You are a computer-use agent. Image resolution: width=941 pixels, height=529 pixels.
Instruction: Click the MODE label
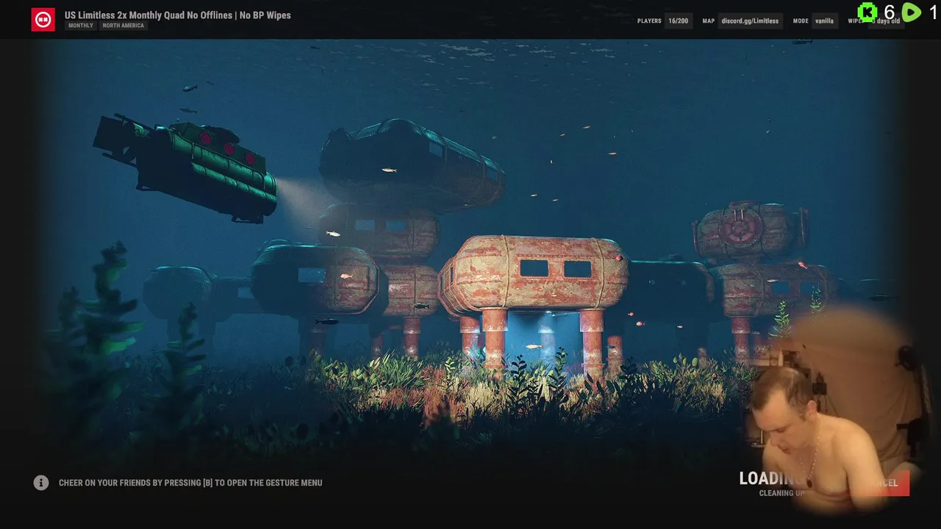click(x=801, y=21)
